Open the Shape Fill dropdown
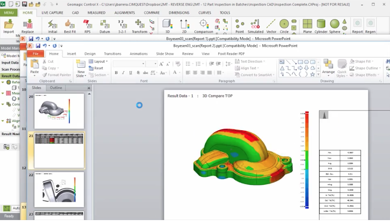This screenshot has height=221, width=390. (x=362, y=61)
